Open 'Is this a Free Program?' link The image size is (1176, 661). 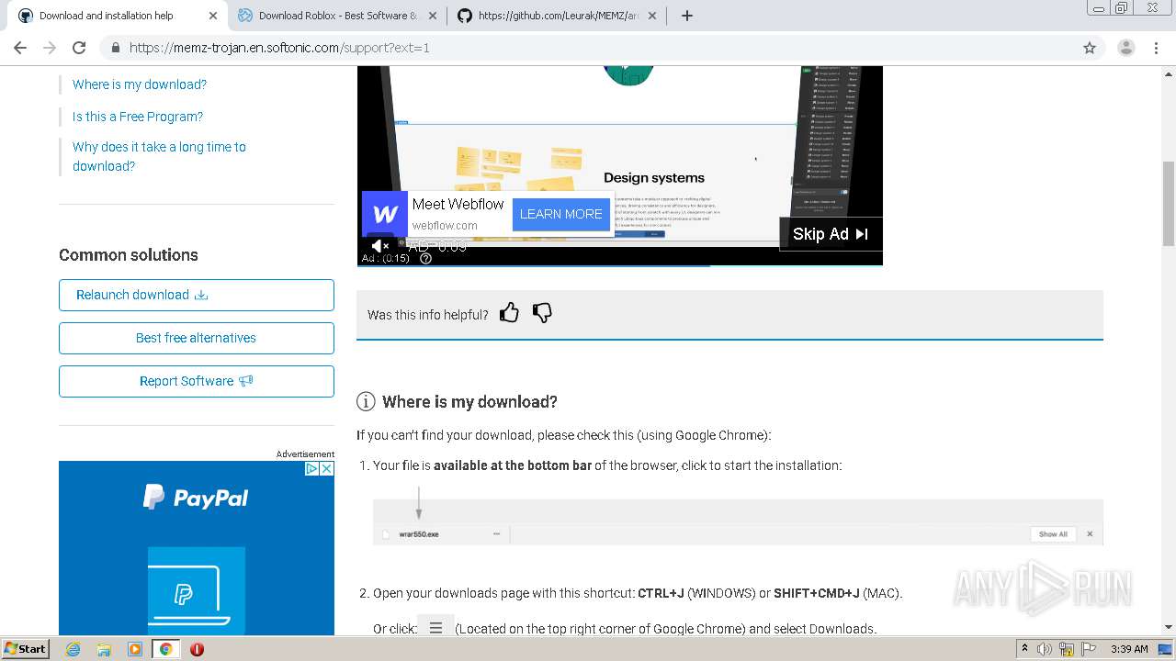tap(138, 117)
